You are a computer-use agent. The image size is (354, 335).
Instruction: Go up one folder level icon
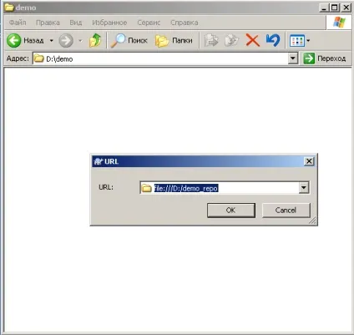point(95,41)
